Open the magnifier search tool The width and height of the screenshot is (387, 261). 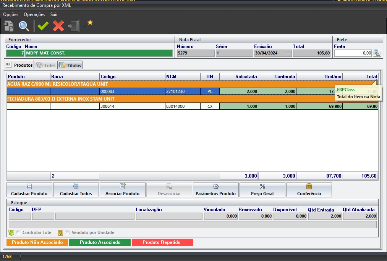(24, 26)
